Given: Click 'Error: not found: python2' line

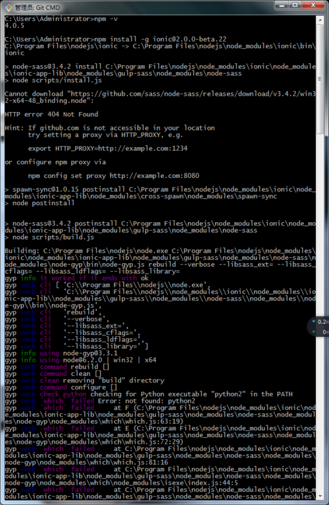Looking at the screenshot, I should pos(100,401).
